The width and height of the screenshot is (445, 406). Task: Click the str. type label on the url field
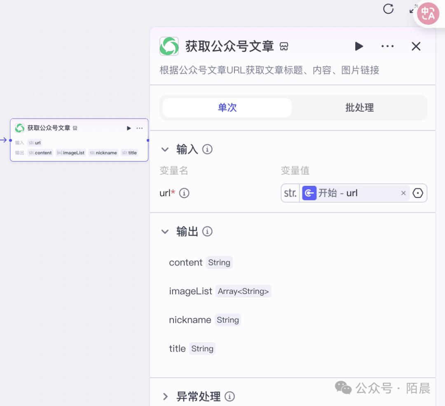[290, 193]
